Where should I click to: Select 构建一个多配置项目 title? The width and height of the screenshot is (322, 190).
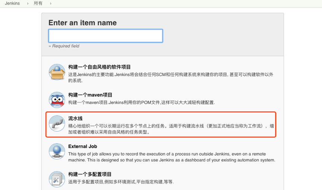pos(90,174)
